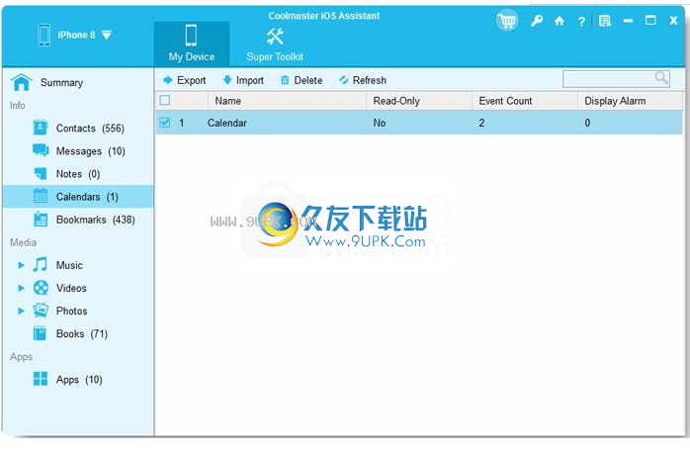The width and height of the screenshot is (690, 449).
Task: Toggle the select-all header checkbox
Action: coord(165,100)
